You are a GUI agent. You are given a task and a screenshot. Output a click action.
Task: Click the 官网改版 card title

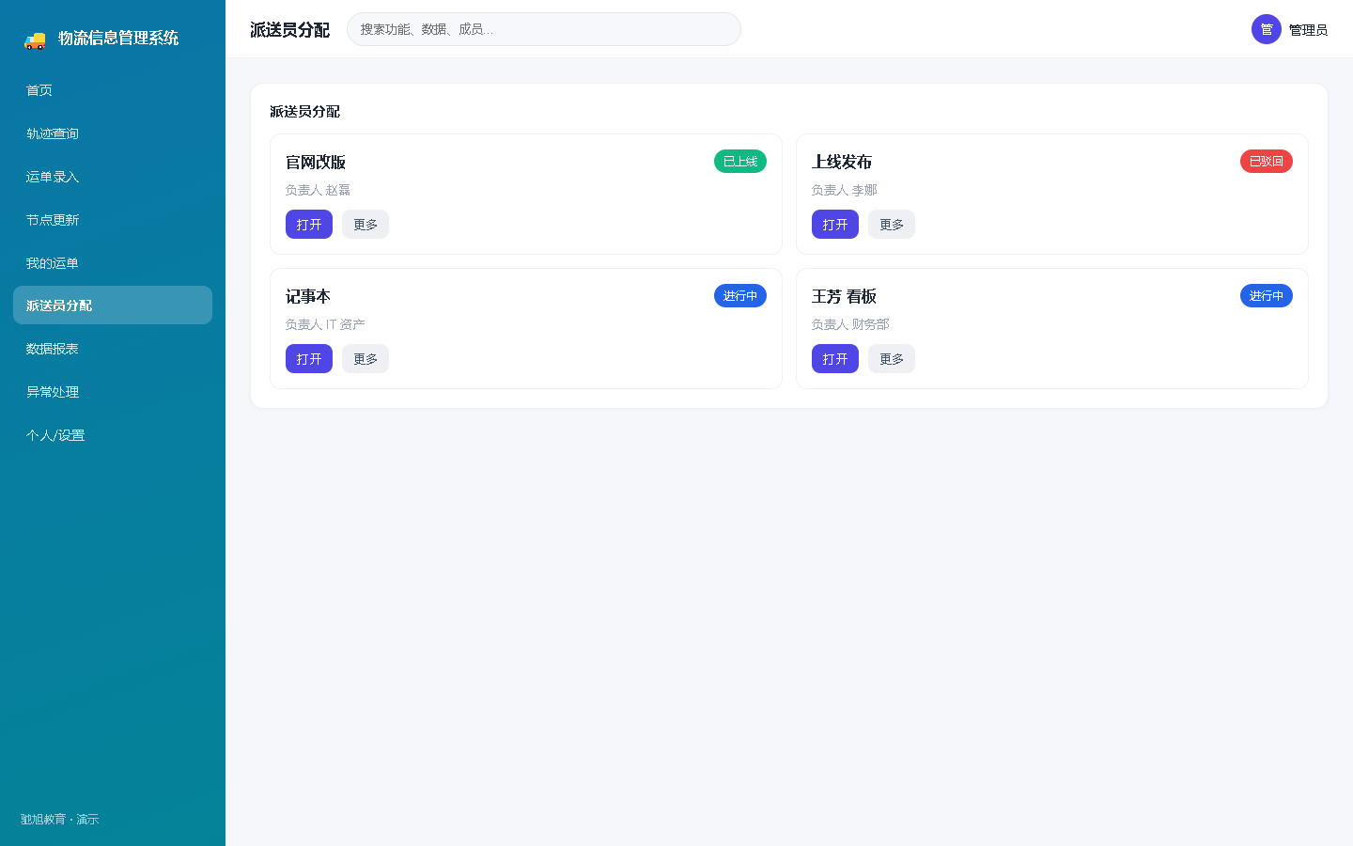[x=316, y=163]
